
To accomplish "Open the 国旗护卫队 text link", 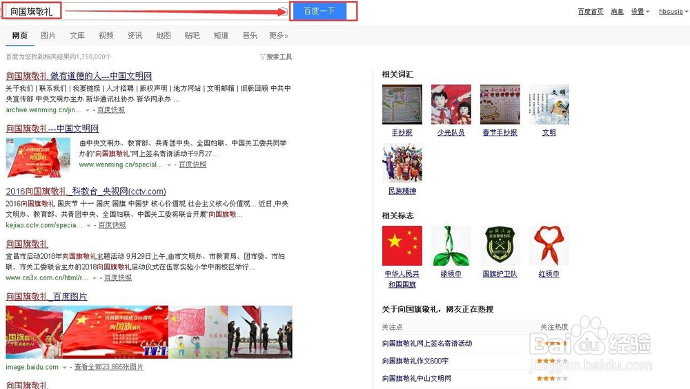I will pos(500,273).
